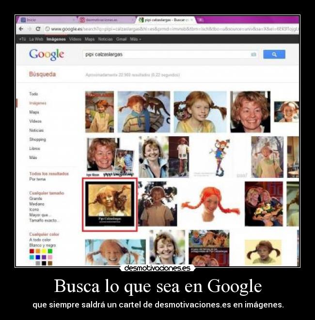Screen dimensions: 315x320
Task: Click the camera search-by-image icon
Action: click(x=253, y=54)
